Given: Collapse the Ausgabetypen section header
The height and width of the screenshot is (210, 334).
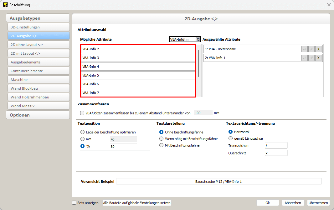Looking at the screenshot, I should pos(38,18).
